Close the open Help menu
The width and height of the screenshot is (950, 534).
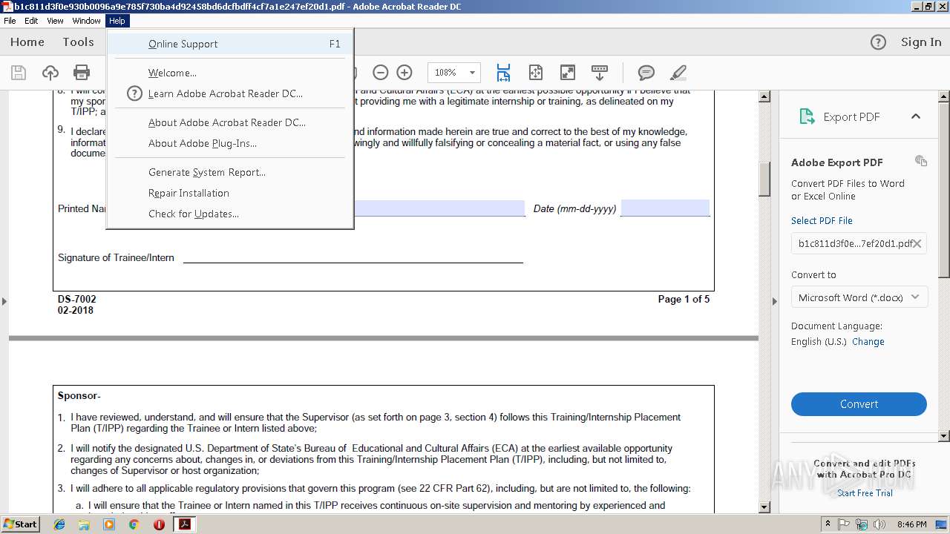tap(117, 21)
